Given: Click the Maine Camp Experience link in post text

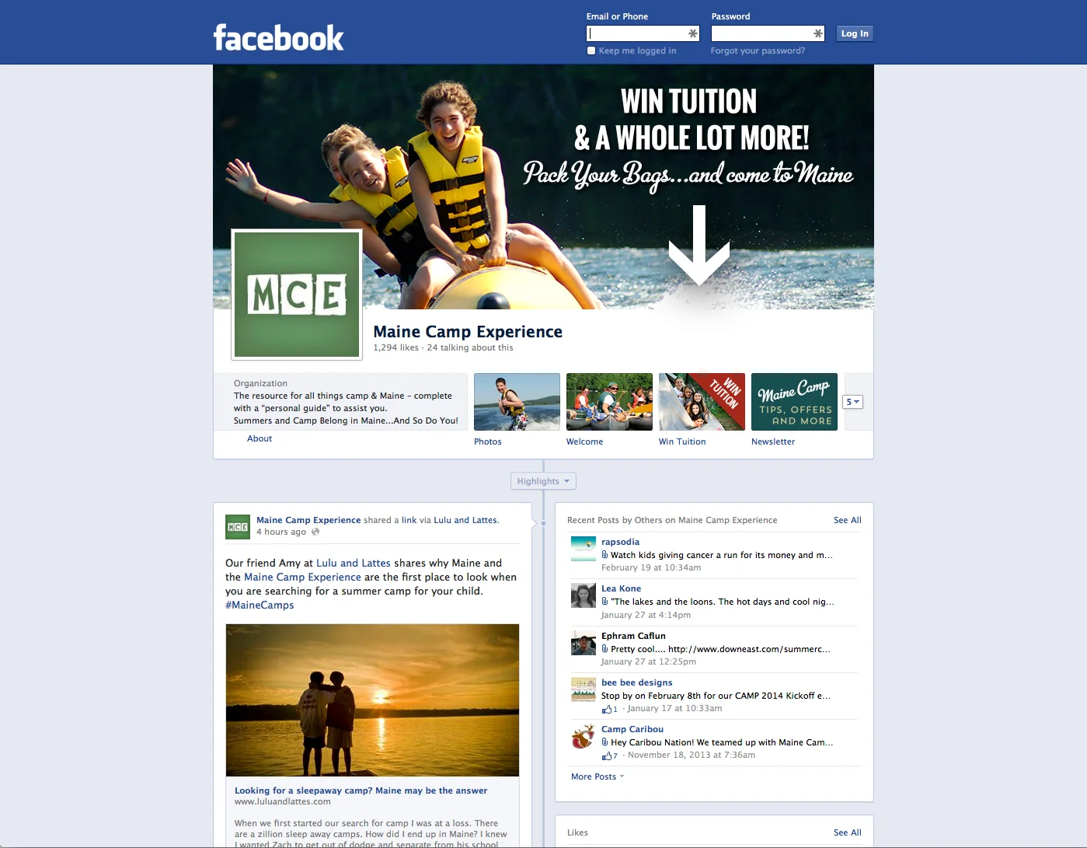Looking at the screenshot, I should tap(302, 577).
